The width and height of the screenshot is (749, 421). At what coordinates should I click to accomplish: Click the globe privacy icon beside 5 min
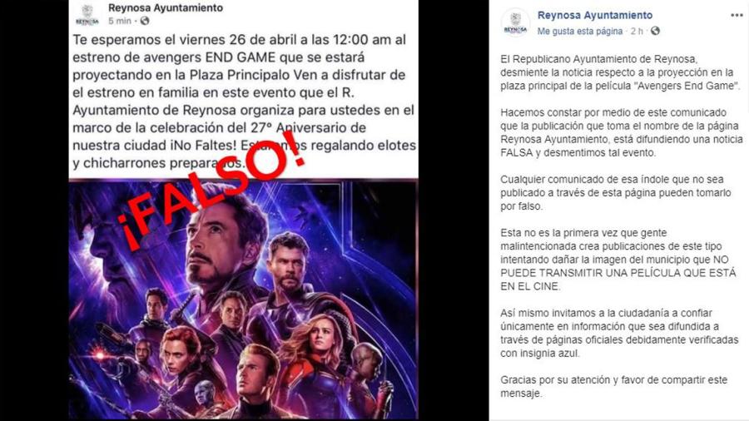coord(145,21)
